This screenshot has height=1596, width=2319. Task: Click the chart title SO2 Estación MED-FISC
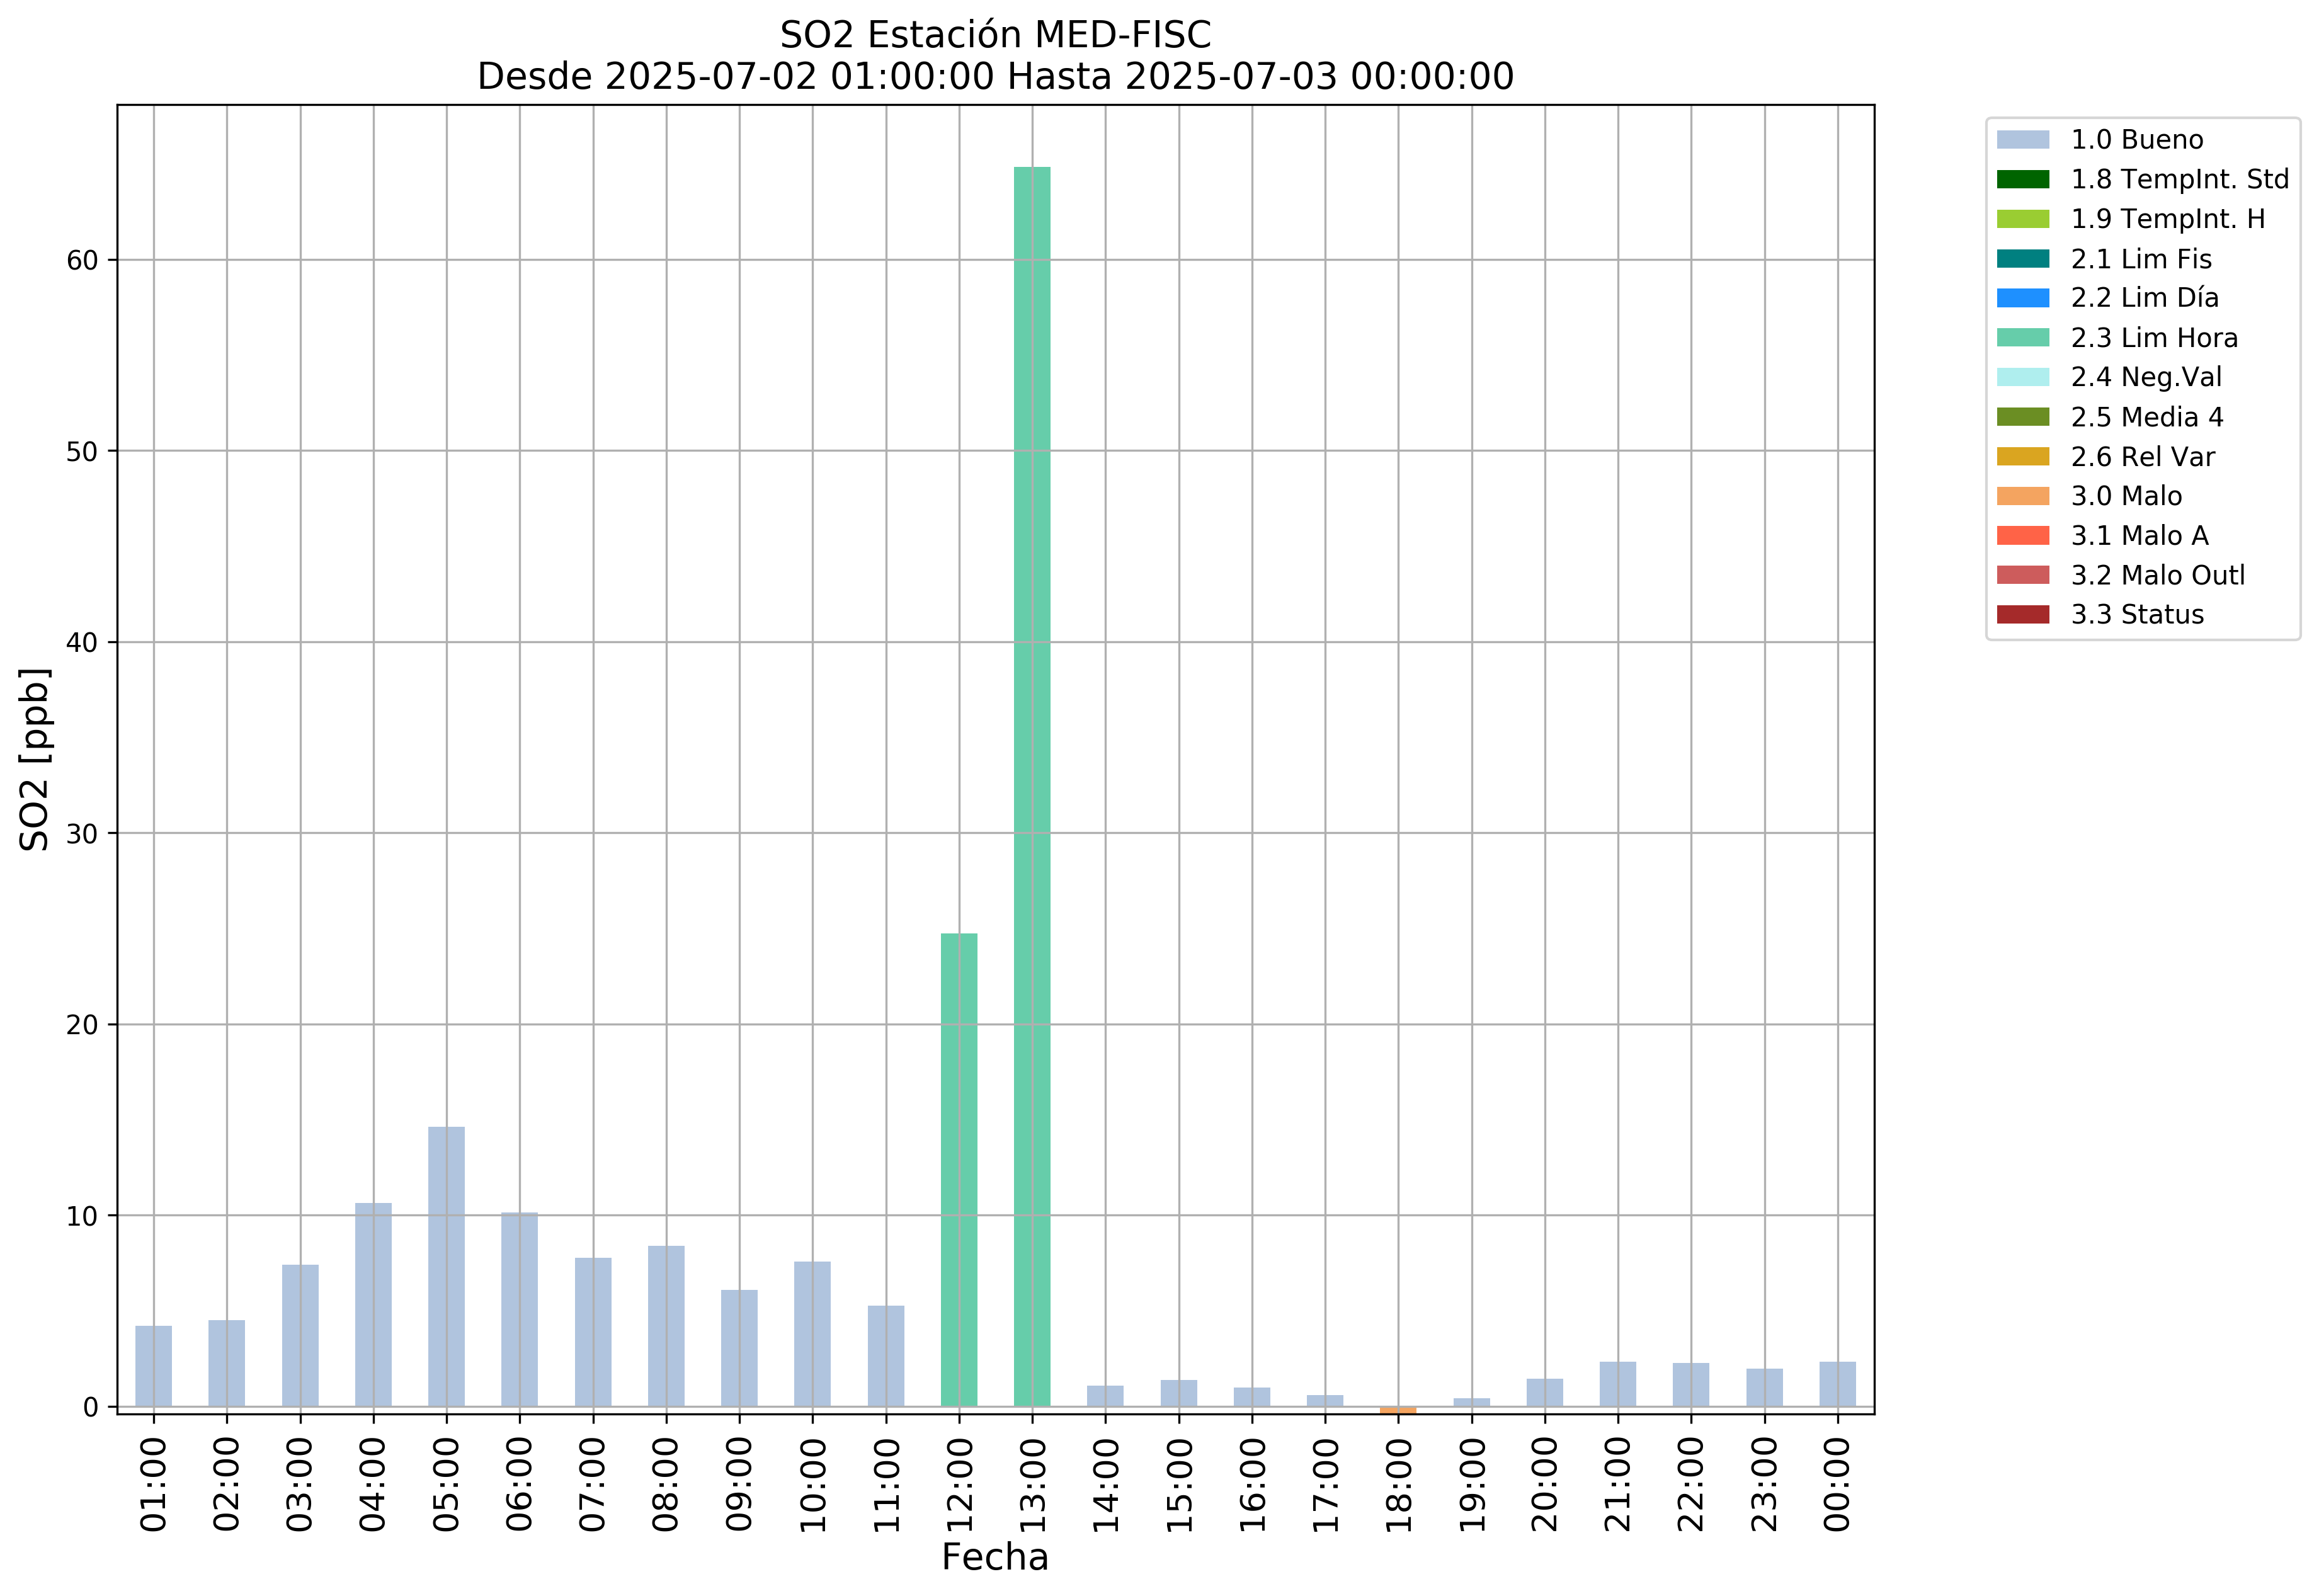995,35
